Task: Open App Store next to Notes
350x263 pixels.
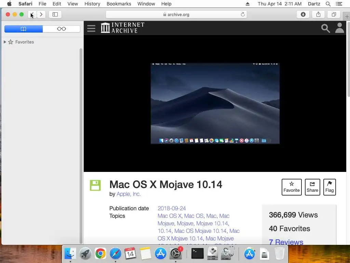Action: (x=161, y=254)
